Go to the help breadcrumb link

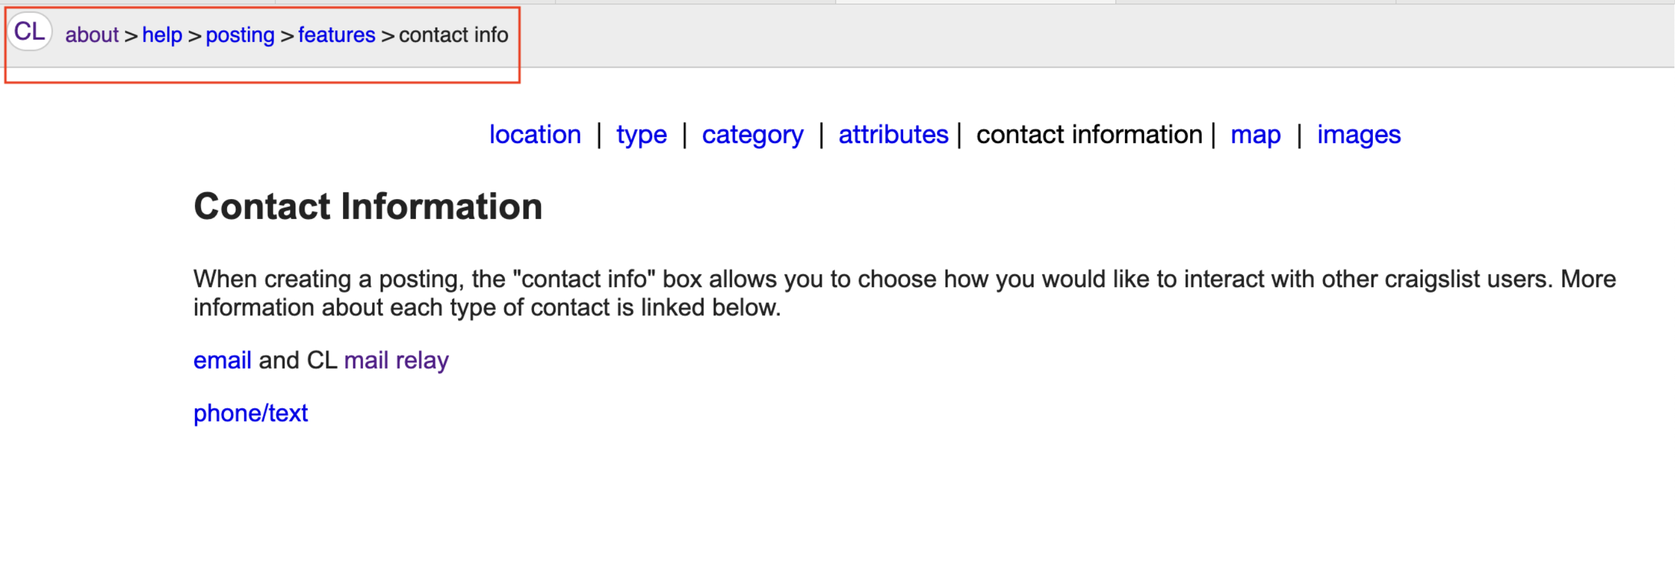tap(162, 35)
